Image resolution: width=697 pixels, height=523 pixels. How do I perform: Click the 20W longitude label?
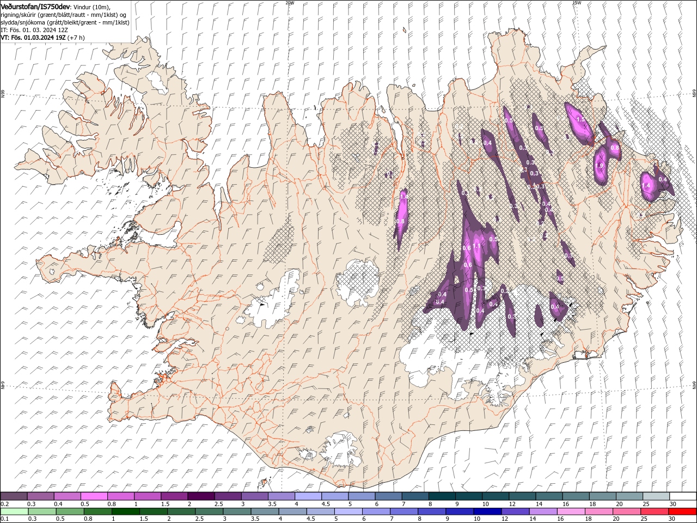click(x=289, y=3)
